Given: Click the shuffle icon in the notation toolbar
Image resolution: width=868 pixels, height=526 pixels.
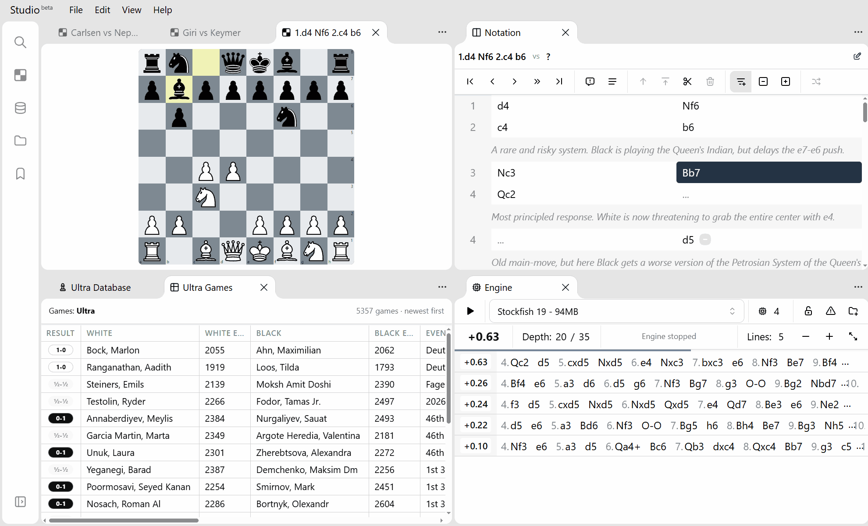Looking at the screenshot, I should click(816, 81).
